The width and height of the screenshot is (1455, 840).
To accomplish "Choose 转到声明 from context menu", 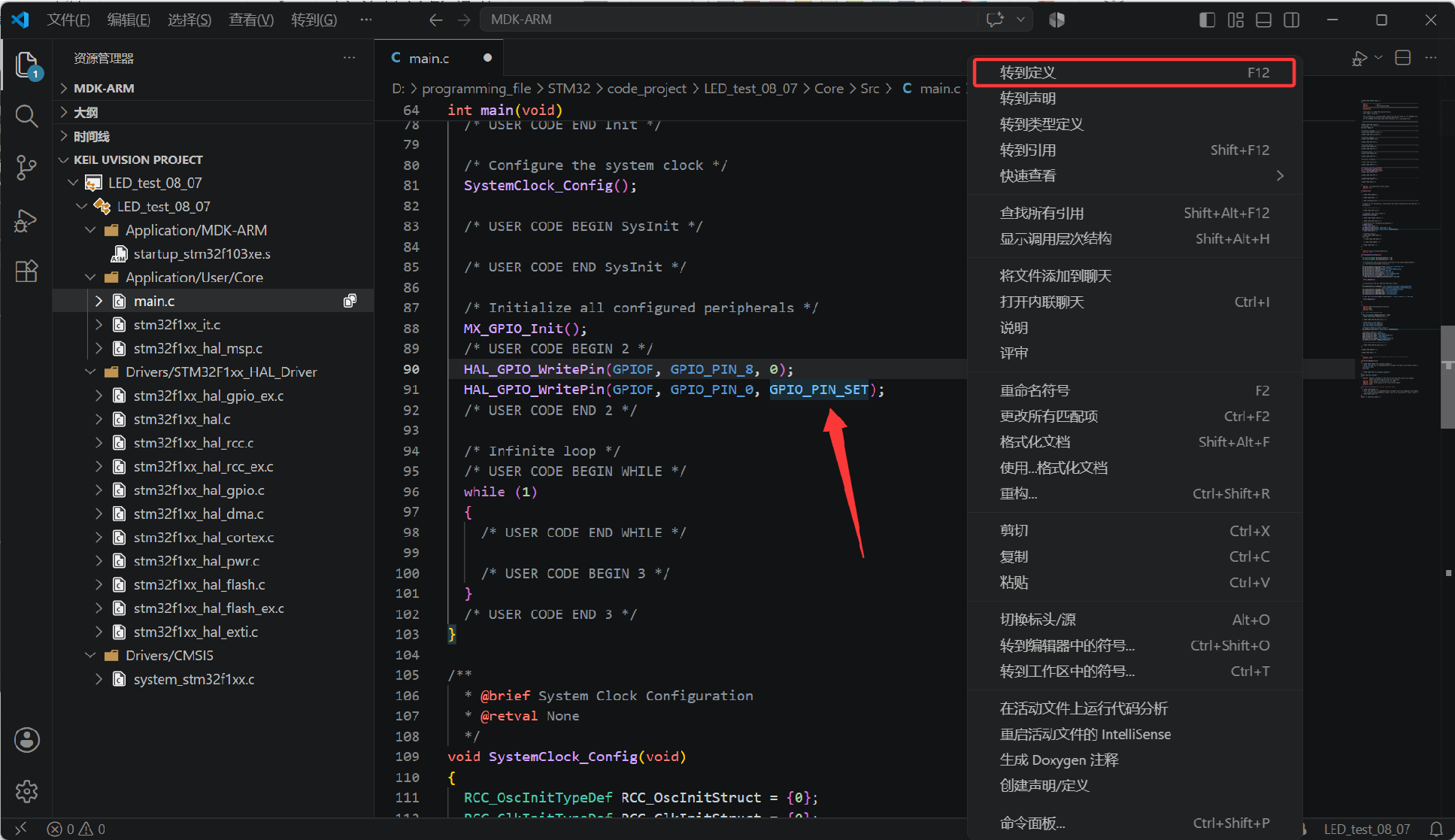I will pos(1134,99).
